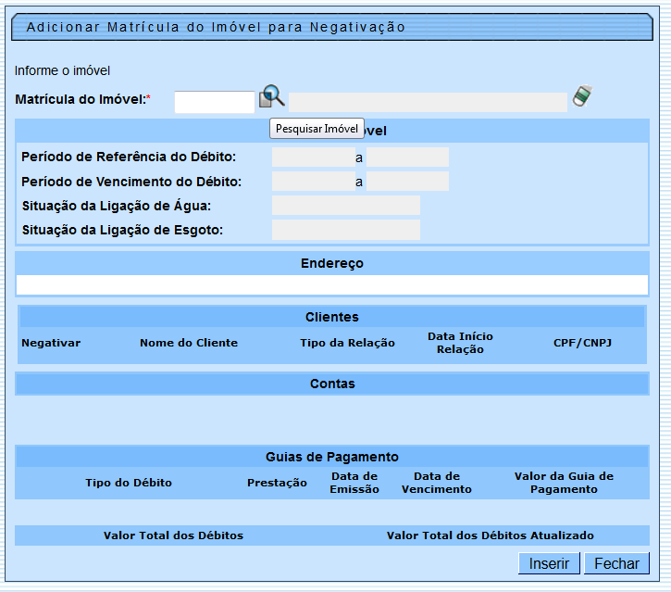671x592 pixels.
Task: Click the Nome do Cliente column header
Action: (x=189, y=343)
